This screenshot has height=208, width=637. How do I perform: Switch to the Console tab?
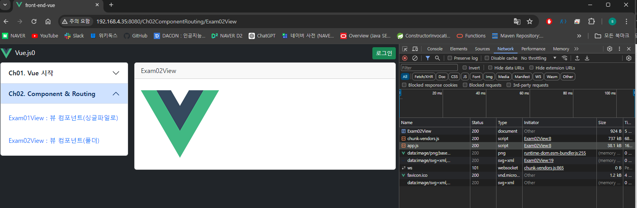tap(435, 49)
